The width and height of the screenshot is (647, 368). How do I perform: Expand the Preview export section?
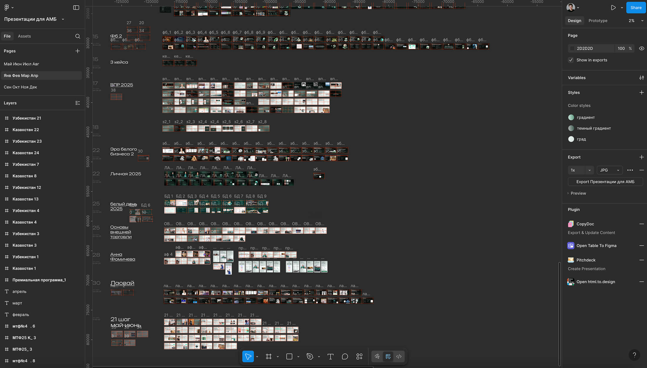[578, 193]
